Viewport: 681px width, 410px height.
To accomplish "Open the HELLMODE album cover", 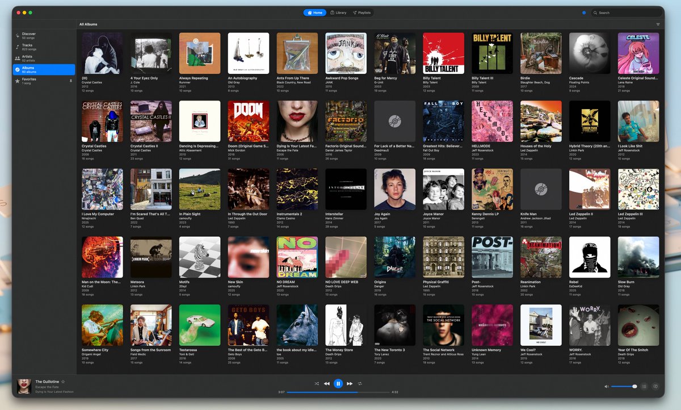I will [x=493, y=121].
